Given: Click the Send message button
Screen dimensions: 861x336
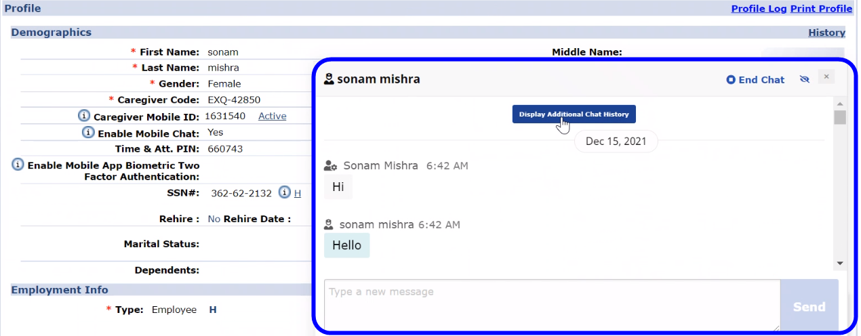Looking at the screenshot, I should (x=809, y=307).
